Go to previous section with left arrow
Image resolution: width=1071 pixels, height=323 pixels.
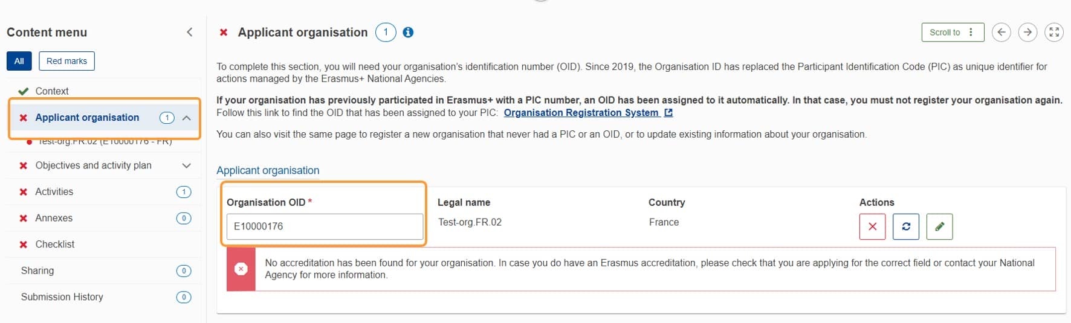(x=1001, y=33)
